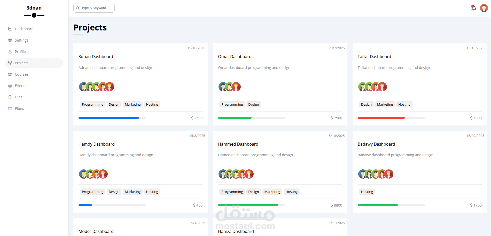Go to Courses in sidebar menu
Image resolution: width=491 pixels, height=236 pixels.
coord(22,74)
